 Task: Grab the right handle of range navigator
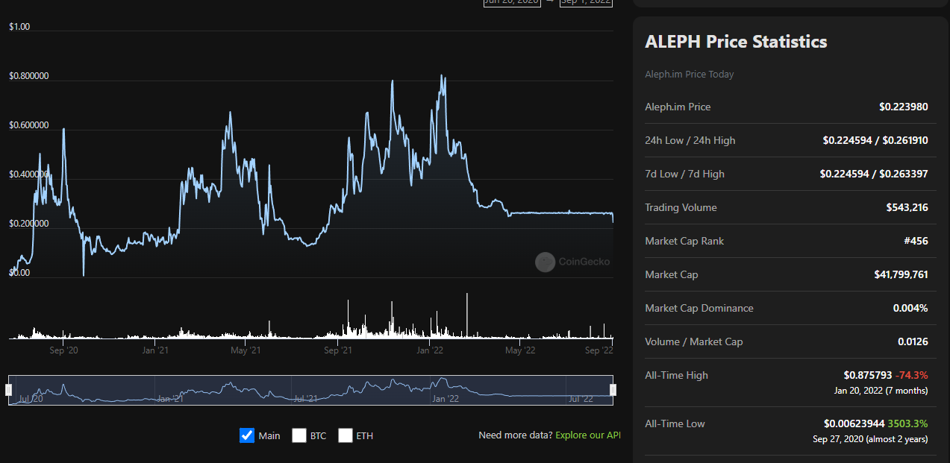click(x=613, y=390)
